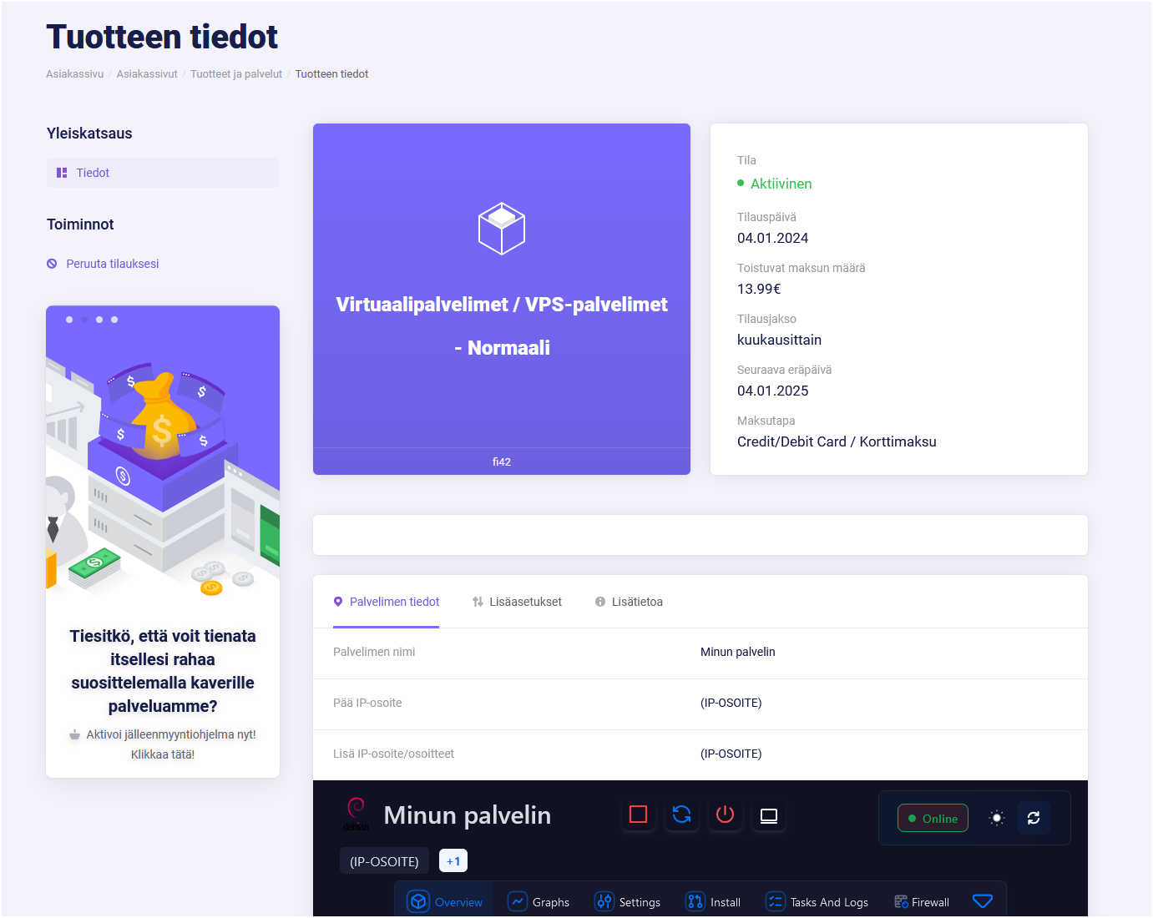Switch to the Lisäasetukset tab

[517, 602]
